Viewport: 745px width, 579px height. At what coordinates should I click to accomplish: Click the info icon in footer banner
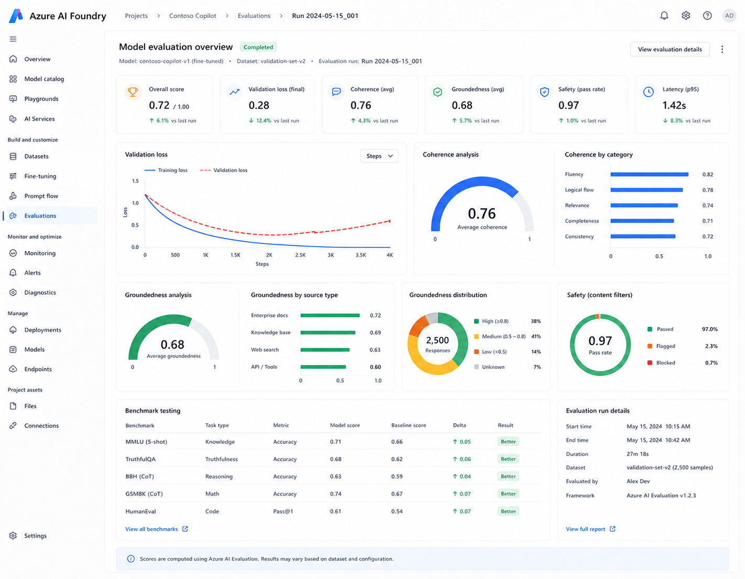(x=130, y=559)
